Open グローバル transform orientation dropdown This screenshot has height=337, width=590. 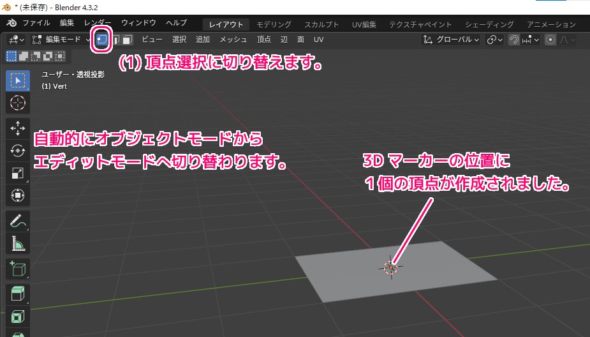[451, 40]
